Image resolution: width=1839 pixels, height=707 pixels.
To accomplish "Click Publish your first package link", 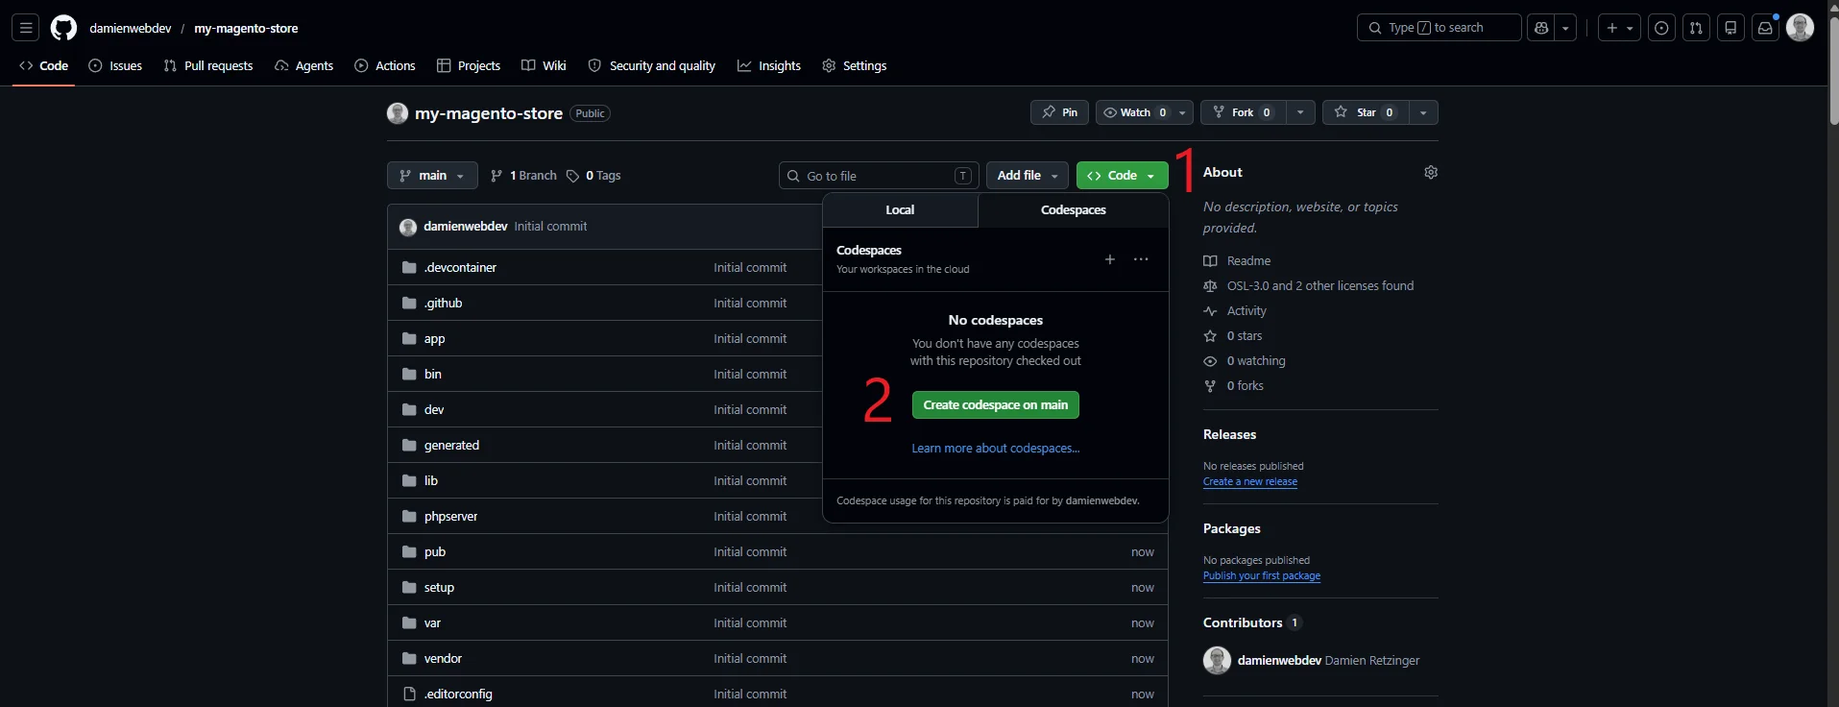I will (x=1262, y=576).
